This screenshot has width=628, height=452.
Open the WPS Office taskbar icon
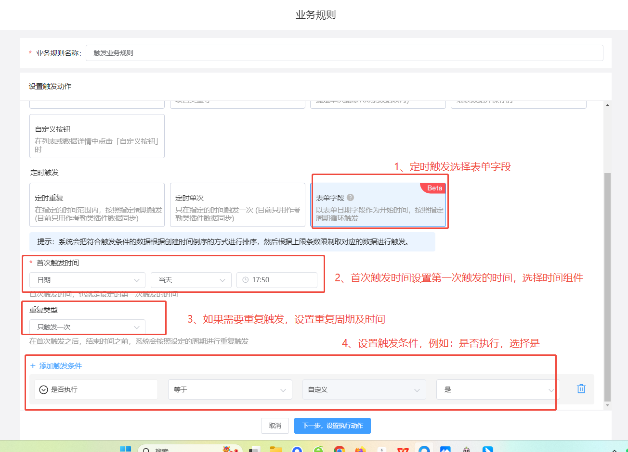[x=403, y=449]
